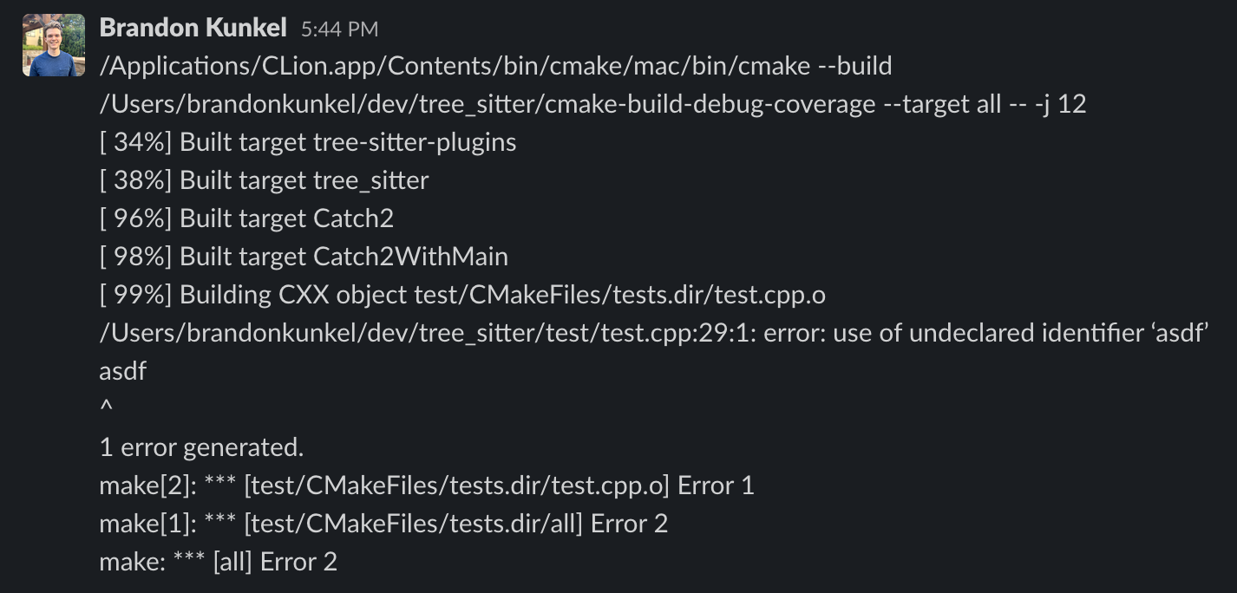Click the 5:44 PM message timestamp

(x=339, y=29)
